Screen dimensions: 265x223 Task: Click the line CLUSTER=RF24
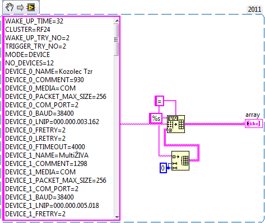point(27,30)
